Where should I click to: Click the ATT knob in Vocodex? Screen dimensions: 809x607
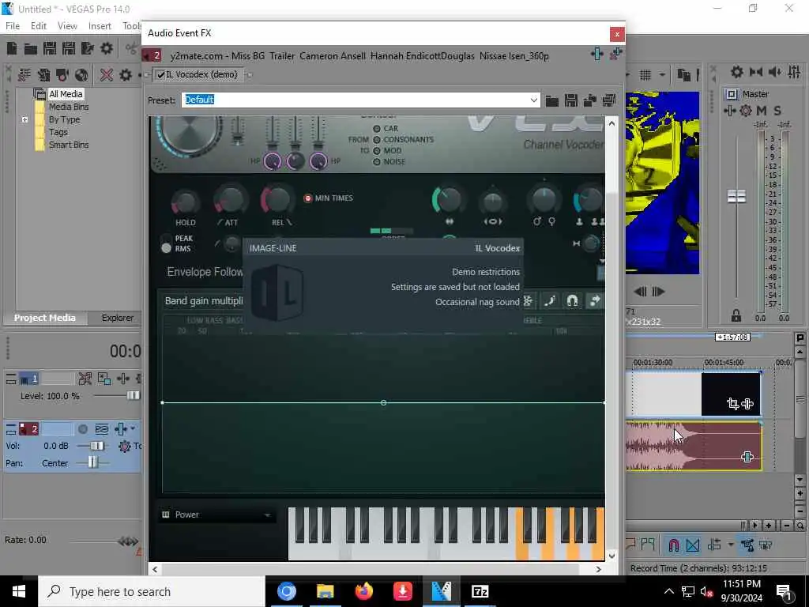click(x=231, y=200)
